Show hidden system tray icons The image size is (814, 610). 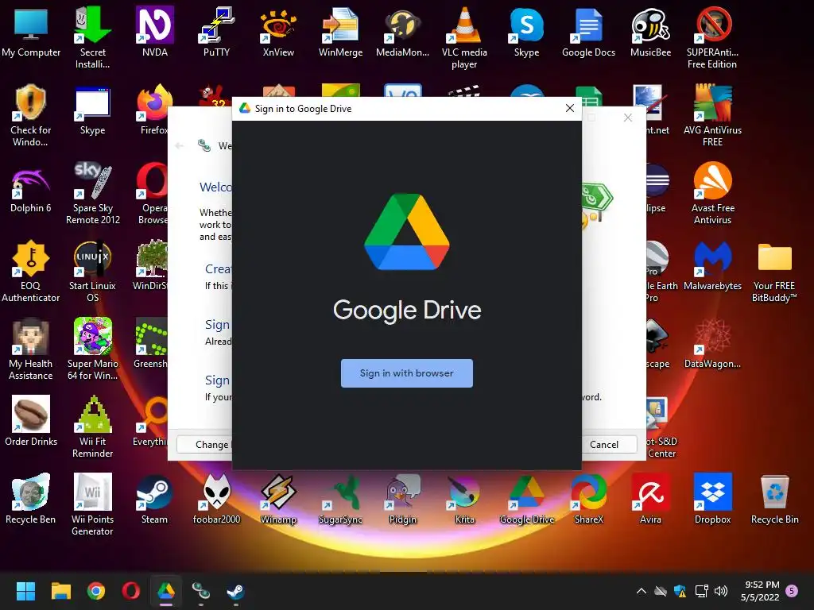642,591
